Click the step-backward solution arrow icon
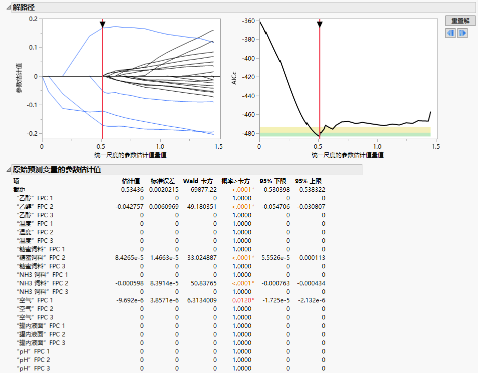This screenshot has height=373, width=478. point(450,33)
